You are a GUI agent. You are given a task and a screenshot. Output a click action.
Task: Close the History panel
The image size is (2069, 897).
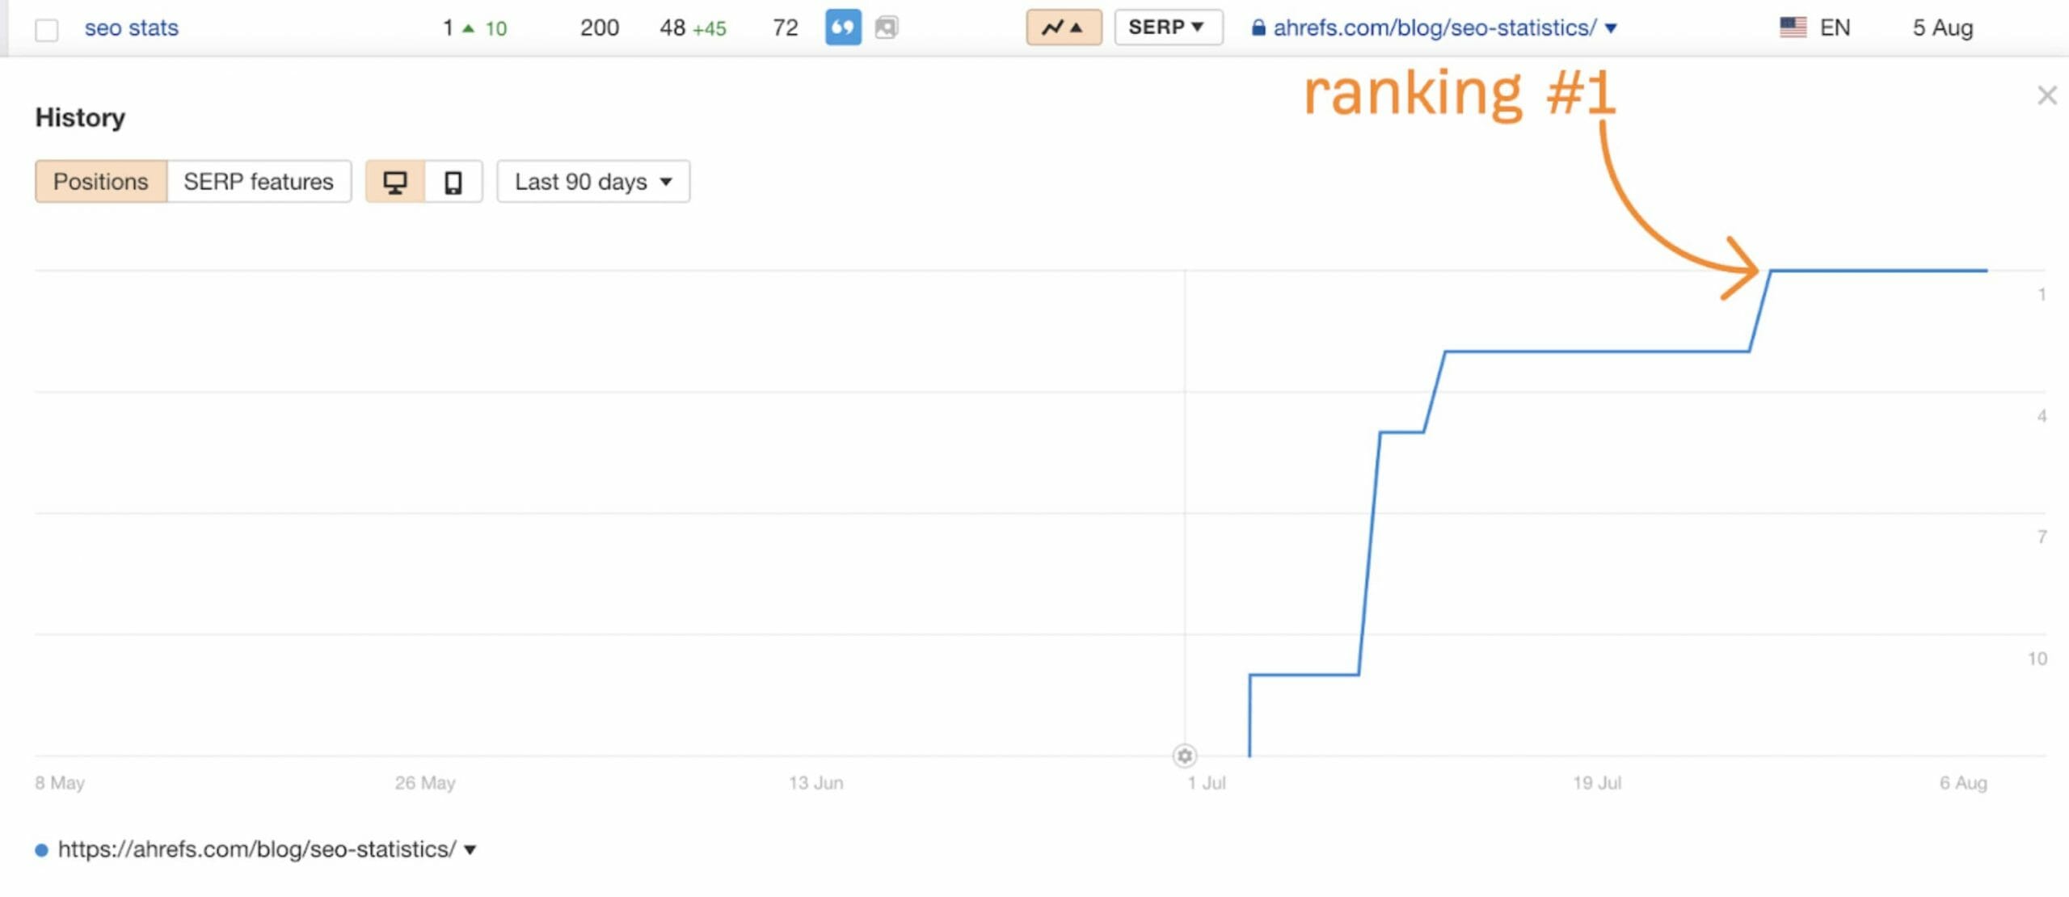click(x=2046, y=95)
